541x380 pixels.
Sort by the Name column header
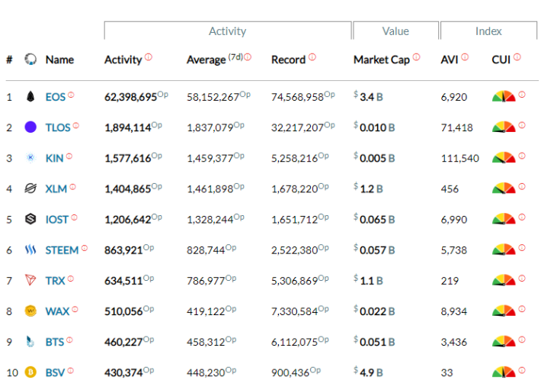coord(59,60)
